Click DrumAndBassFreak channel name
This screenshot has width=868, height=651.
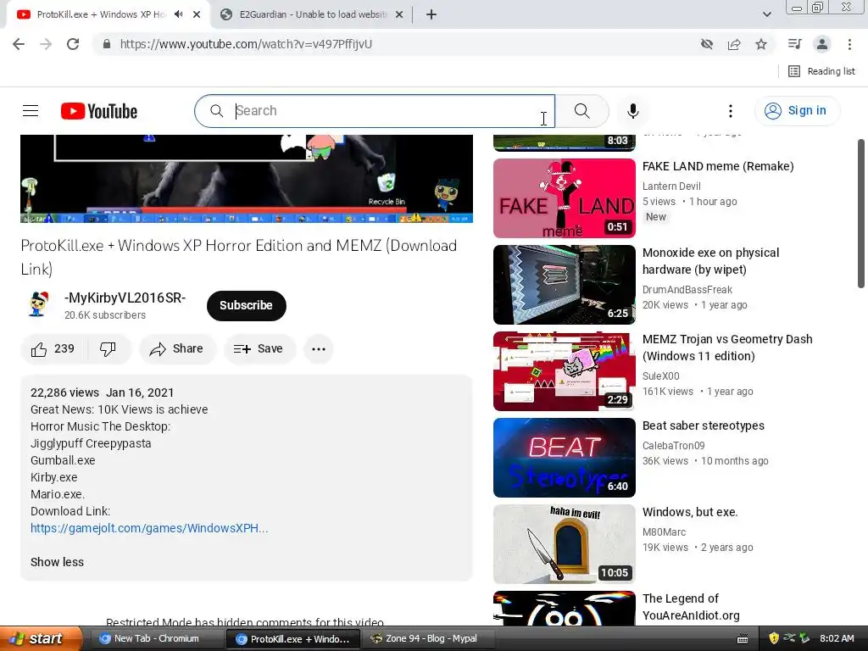coord(687,290)
